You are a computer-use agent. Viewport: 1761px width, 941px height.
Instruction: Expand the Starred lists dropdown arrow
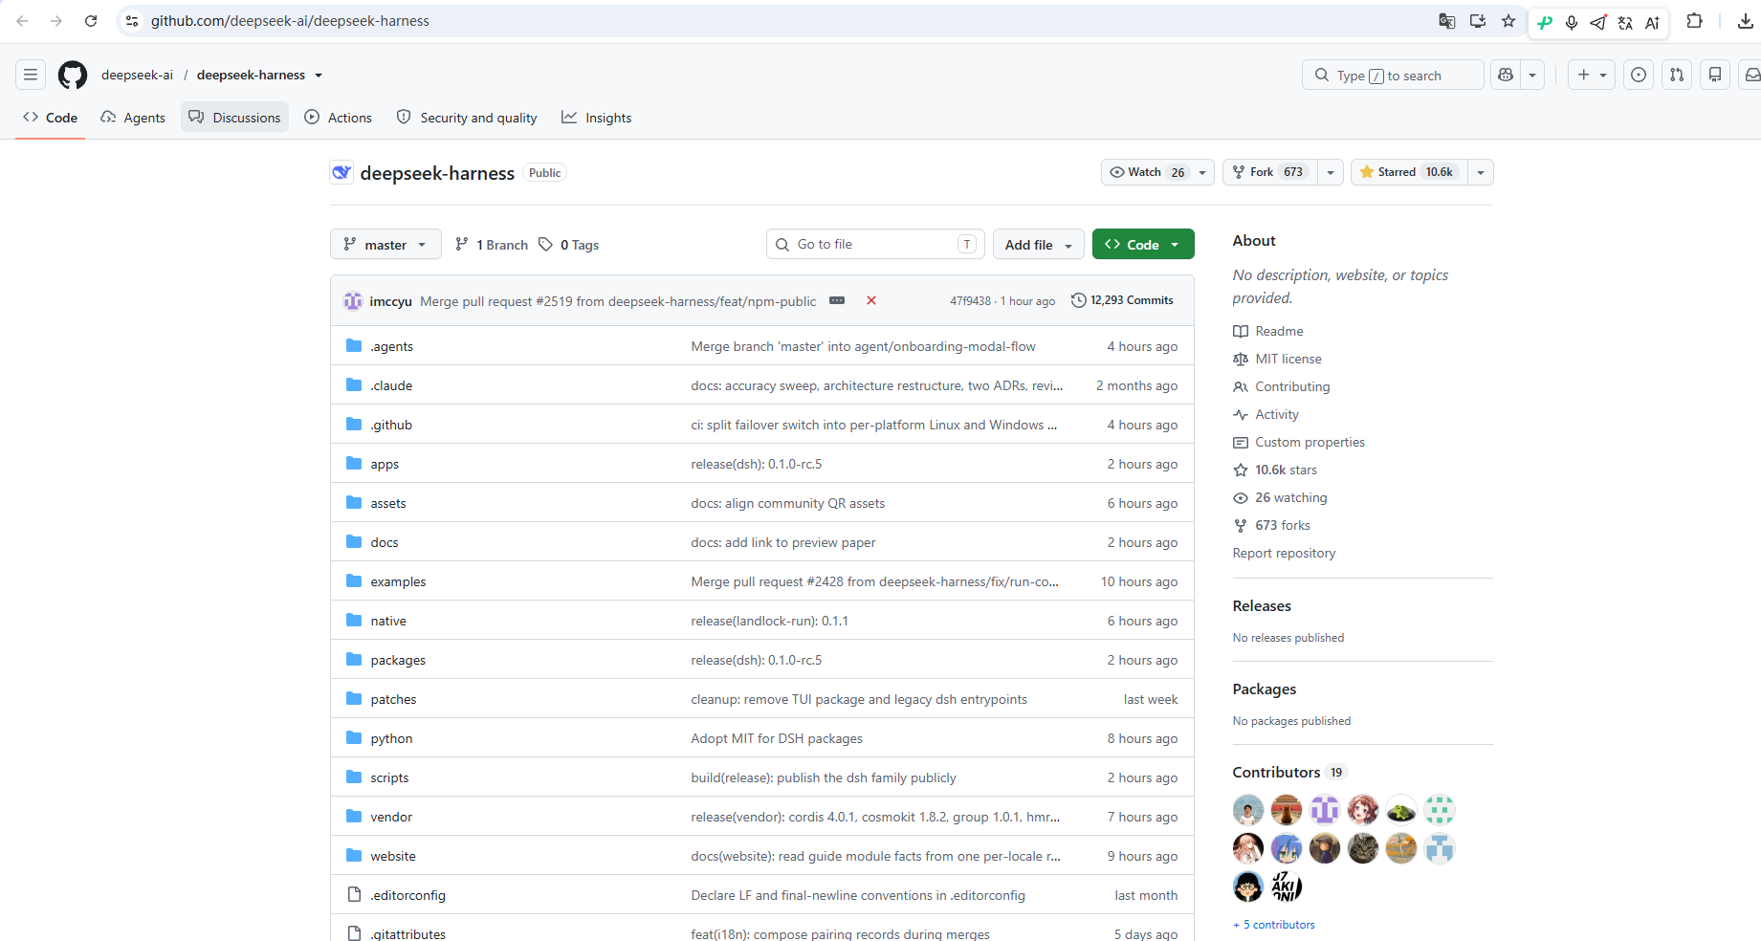[1481, 172]
